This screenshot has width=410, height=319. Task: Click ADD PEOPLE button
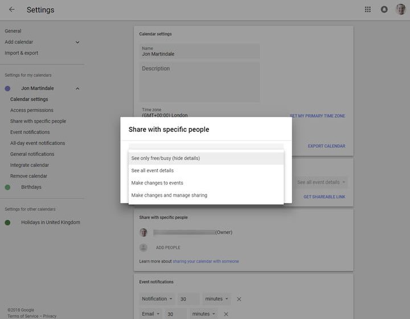coord(168,247)
